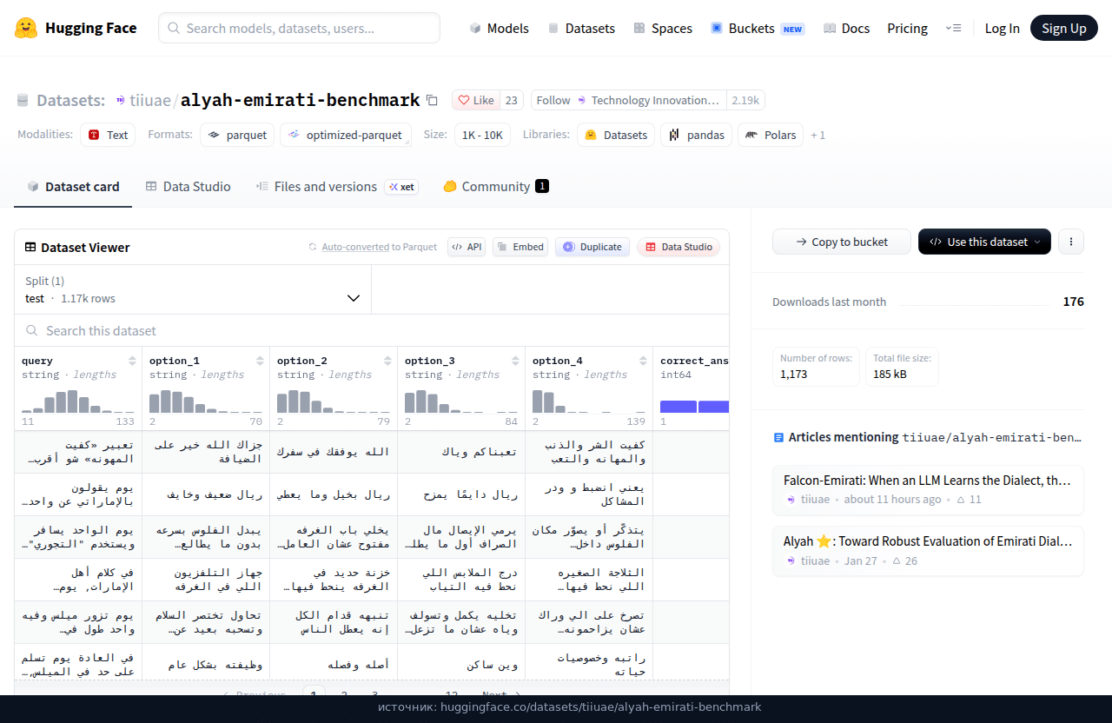The height and width of the screenshot is (723, 1112).
Task: Click the Copy to bucket button
Action: coord(842,242)
